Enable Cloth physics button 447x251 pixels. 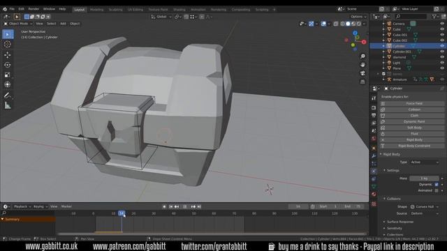pyautogui.click(x=412, y=116)
